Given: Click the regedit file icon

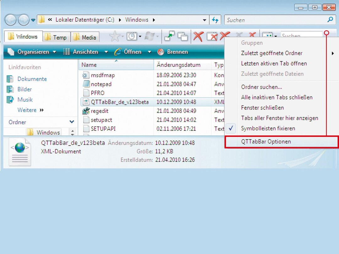Looking at the screenshot, I should 86,111.
